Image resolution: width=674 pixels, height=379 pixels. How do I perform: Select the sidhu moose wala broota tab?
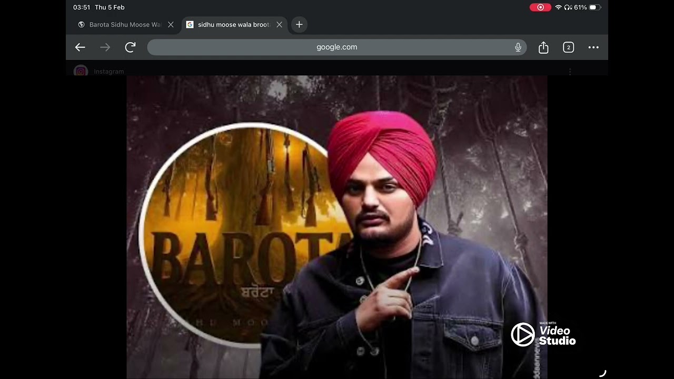tap(234, 25)
